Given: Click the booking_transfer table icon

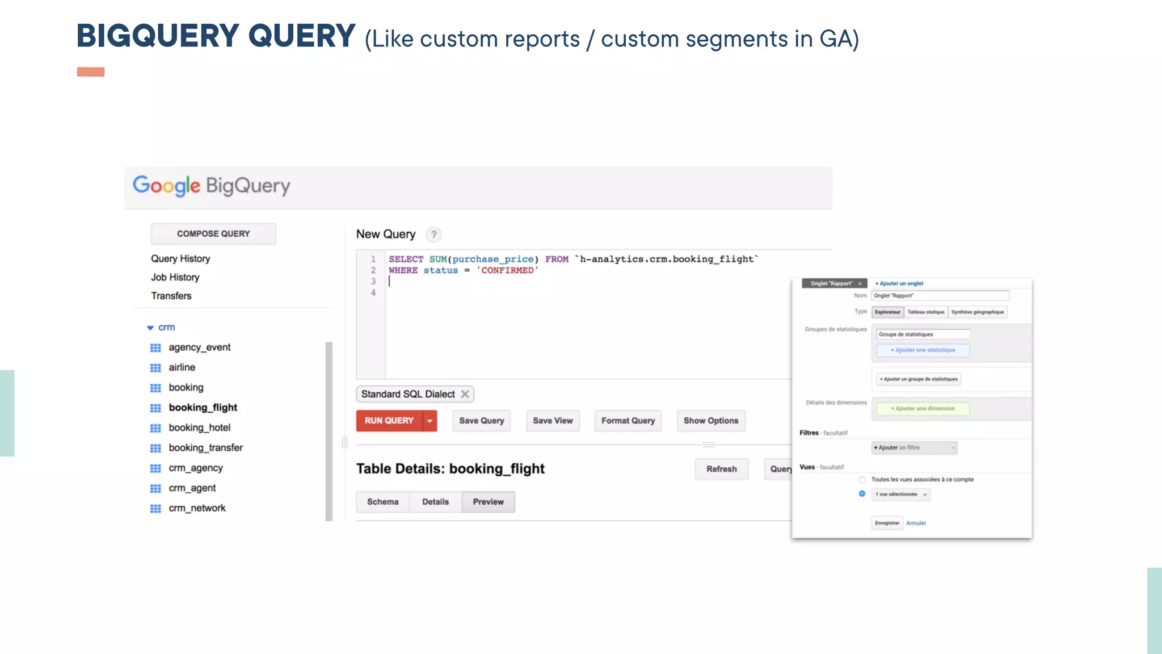Looking at the screenshot, I should (155, 448).
